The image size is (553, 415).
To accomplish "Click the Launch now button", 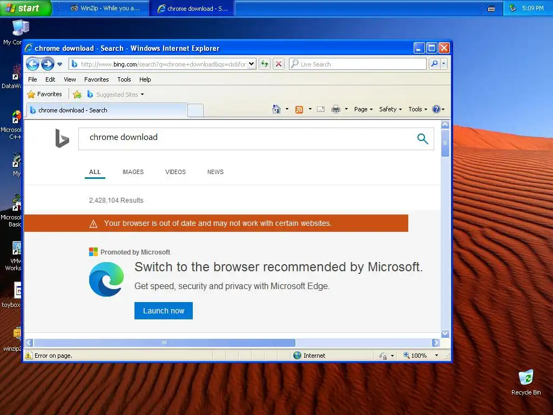I will pos(164,311).
